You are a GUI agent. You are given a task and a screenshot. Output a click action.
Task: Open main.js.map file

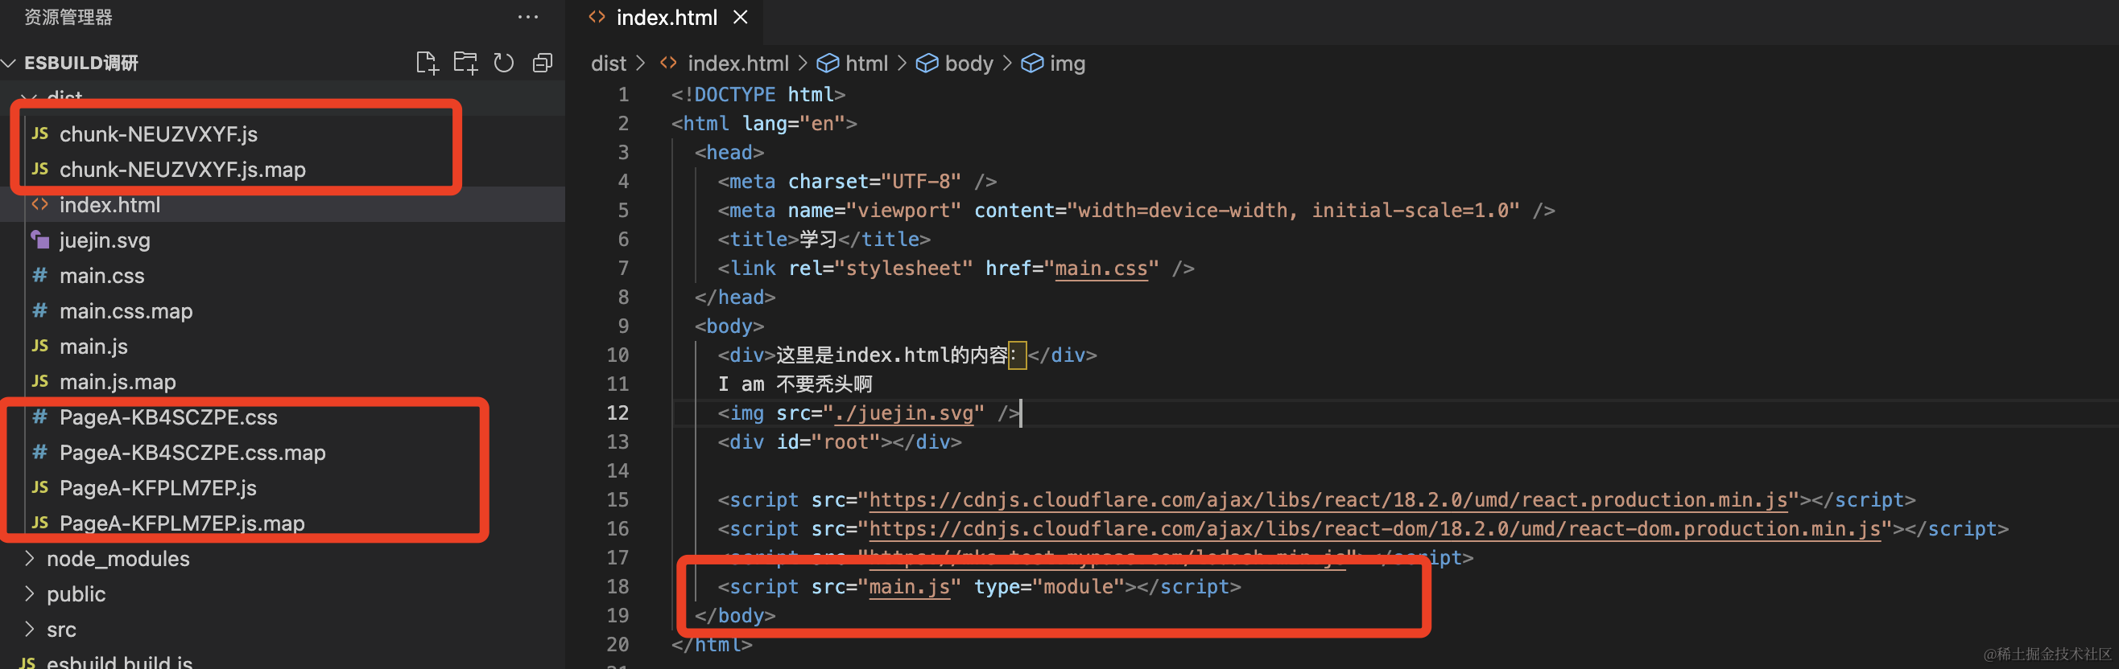point(118,381)
